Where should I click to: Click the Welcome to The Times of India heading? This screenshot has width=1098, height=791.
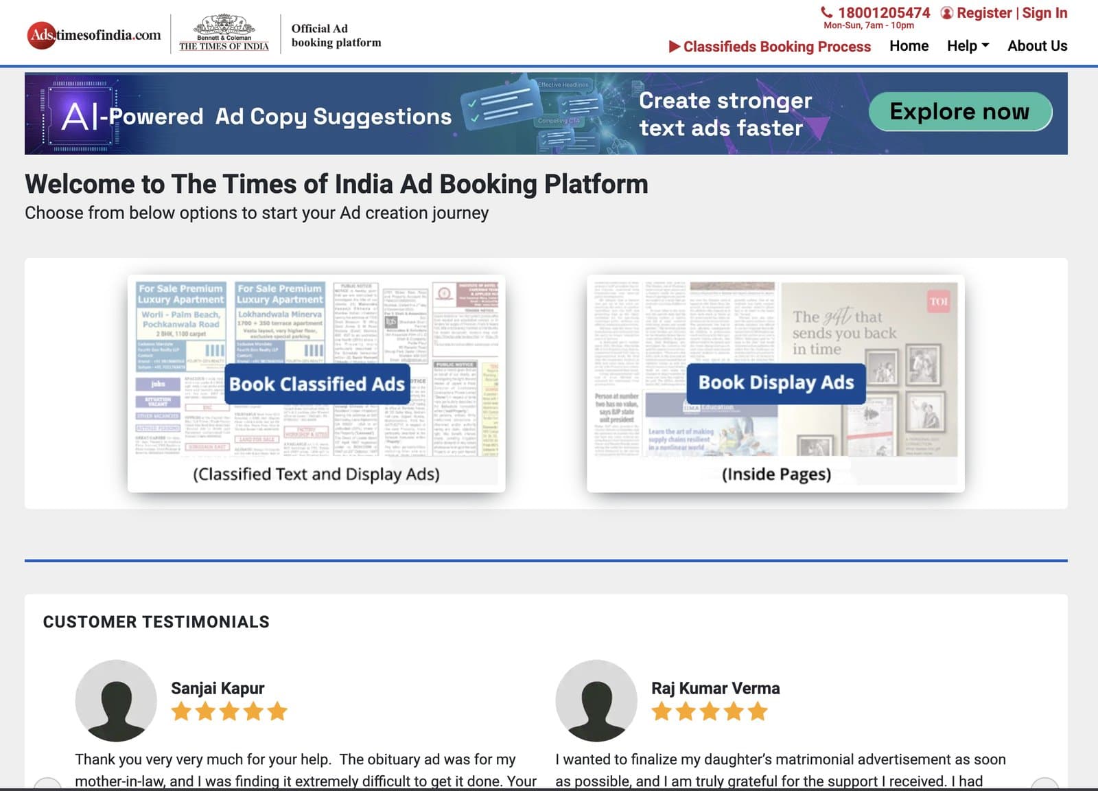336,184
